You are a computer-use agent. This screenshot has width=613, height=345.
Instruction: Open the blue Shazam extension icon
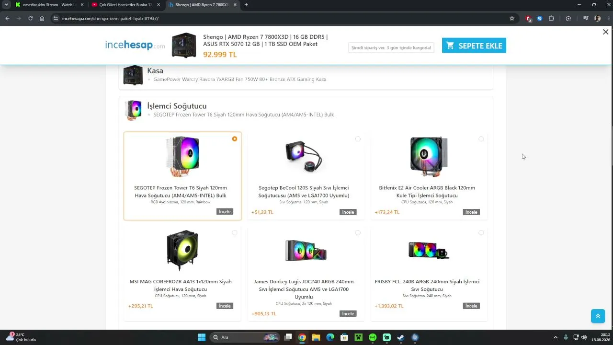(x=539, y=18)
